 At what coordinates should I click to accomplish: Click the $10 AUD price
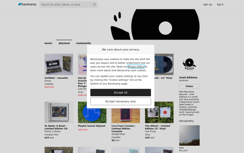click(x=49, y=138)
